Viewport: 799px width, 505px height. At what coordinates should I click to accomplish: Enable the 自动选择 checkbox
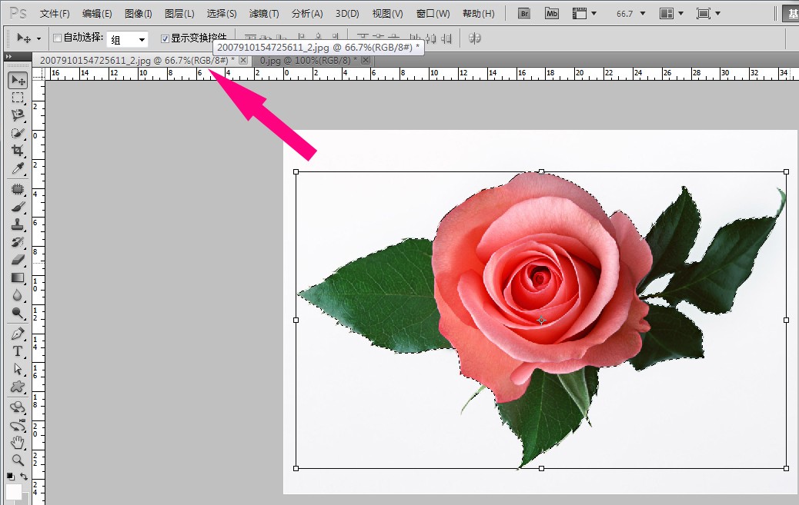[x=57, y=38]
